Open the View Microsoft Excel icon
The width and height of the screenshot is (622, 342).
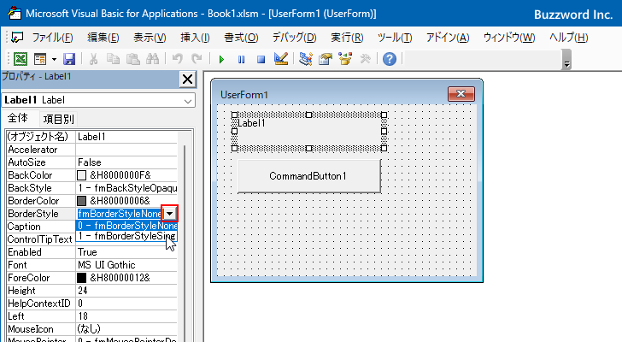coord(21,59)
